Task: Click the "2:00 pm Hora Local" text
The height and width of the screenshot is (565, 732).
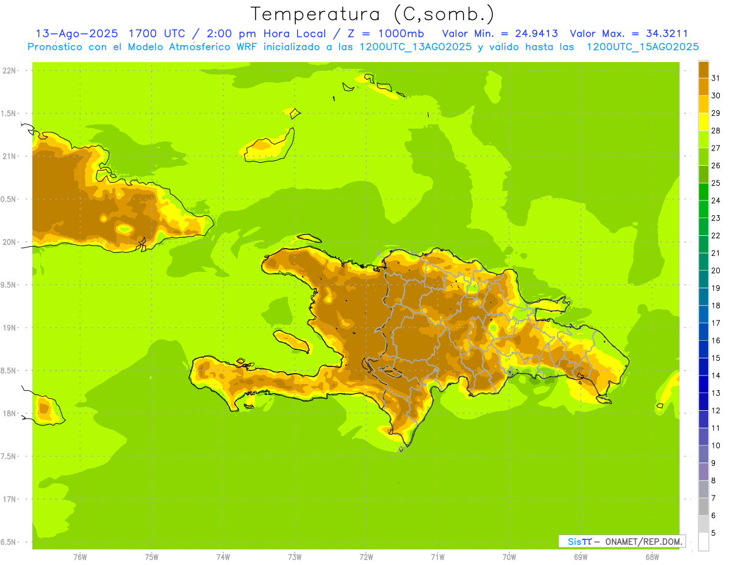Action: (267, 34)
